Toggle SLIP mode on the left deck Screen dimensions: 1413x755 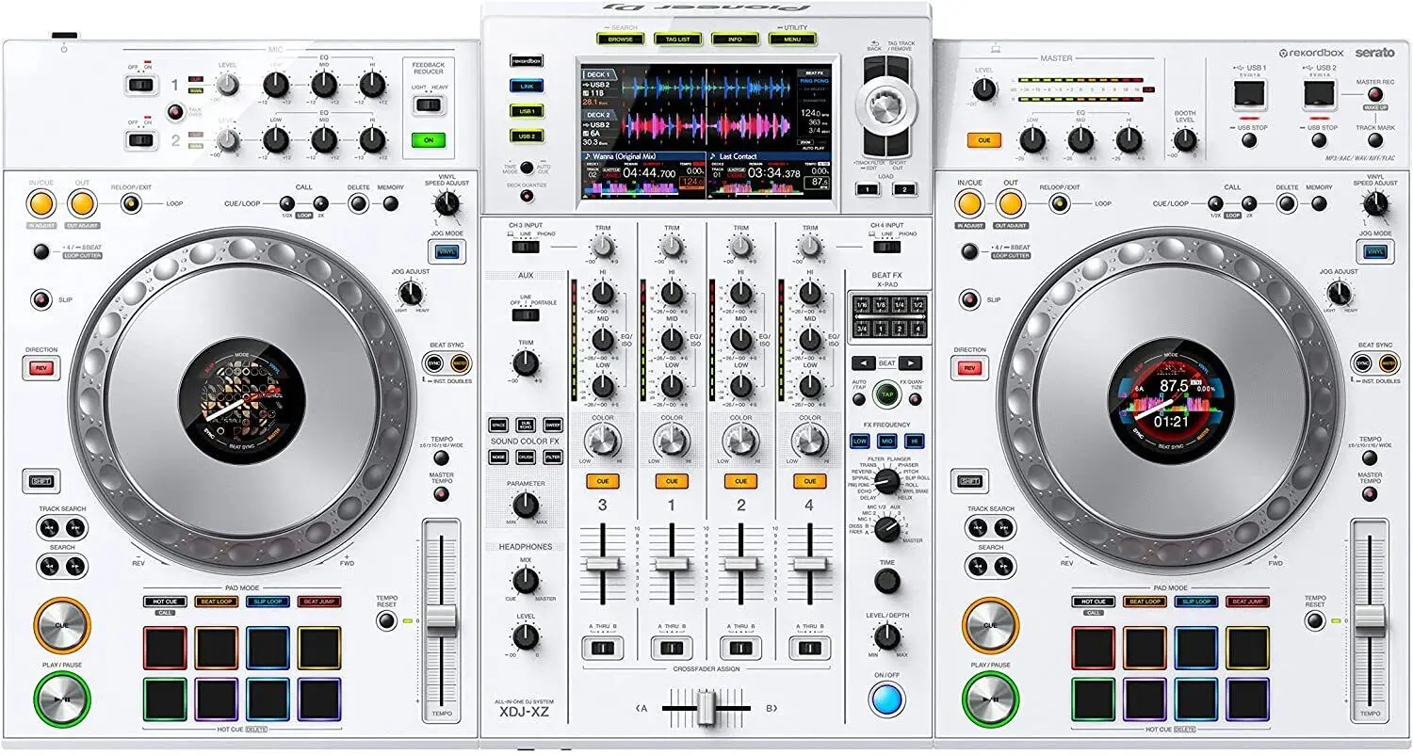[41, 299]
